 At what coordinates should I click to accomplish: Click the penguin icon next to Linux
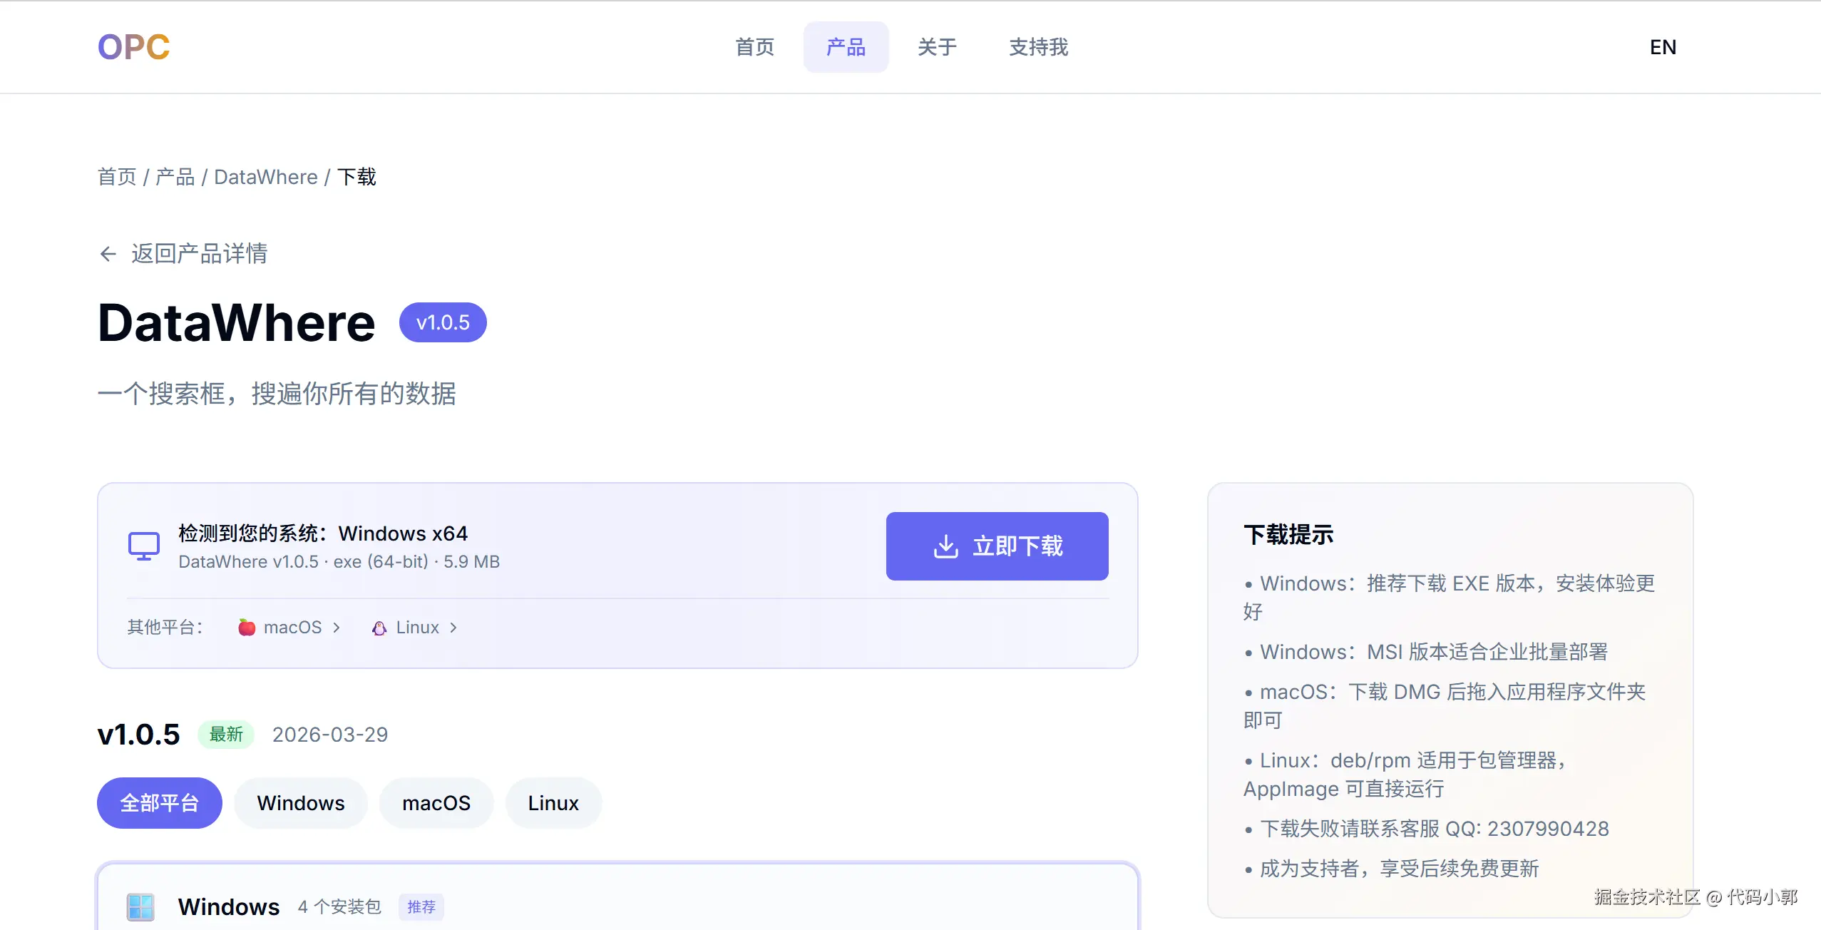380,628
